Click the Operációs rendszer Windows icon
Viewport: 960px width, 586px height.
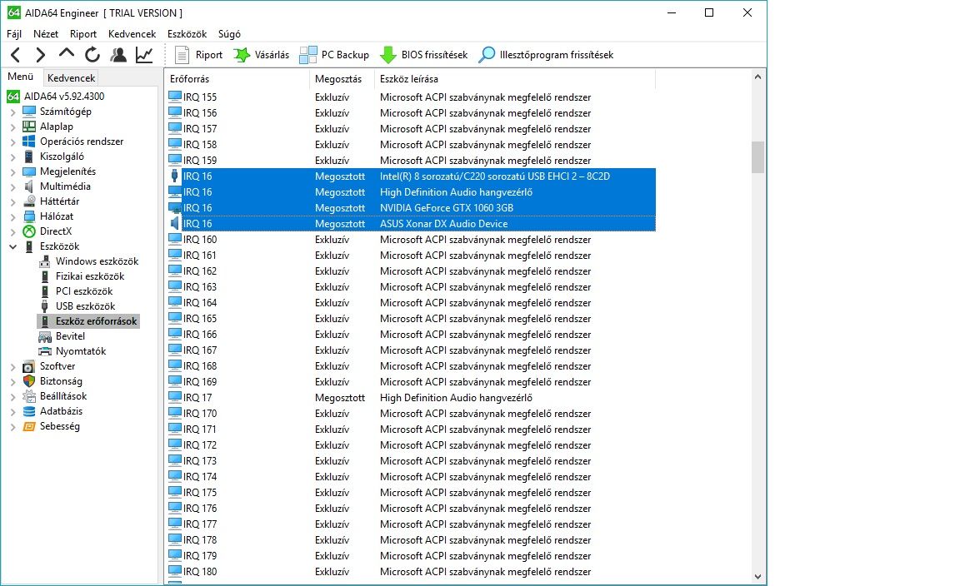[x=29, y=142]
